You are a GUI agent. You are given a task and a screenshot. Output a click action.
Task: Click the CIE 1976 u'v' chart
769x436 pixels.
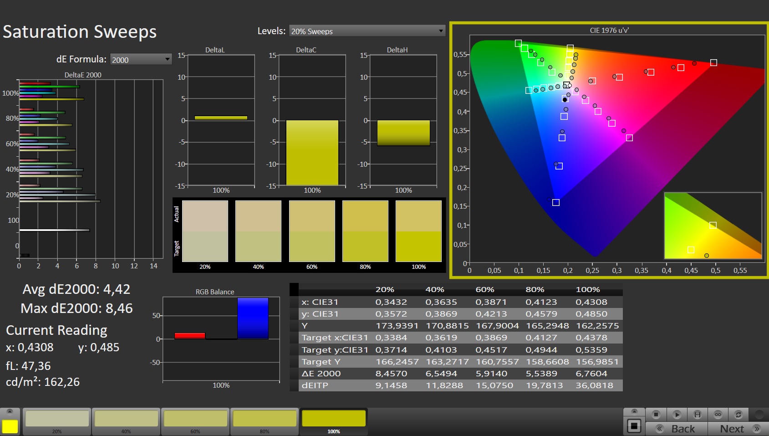click(x=609, y=150)
